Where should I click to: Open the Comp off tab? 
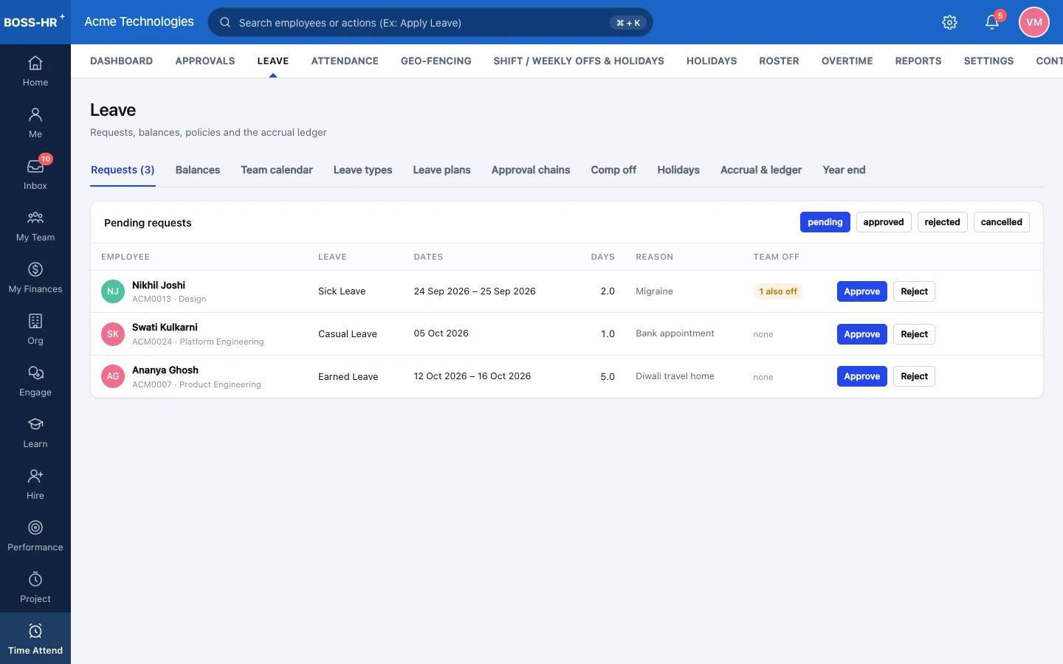coord(613,170)
